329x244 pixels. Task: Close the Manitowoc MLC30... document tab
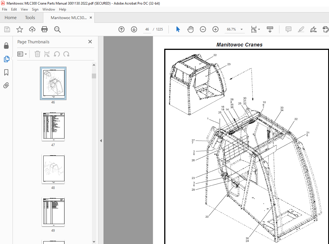pos(91,18)
